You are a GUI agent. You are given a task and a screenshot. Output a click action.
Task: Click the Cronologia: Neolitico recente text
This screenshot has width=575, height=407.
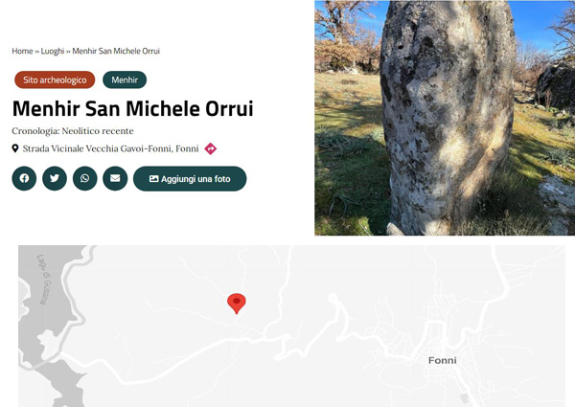pyautogui.click(x=73, y=131)
